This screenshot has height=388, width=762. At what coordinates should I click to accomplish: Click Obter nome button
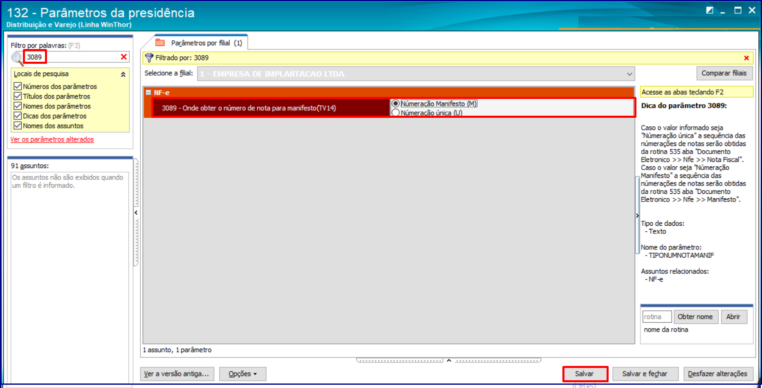695,317
